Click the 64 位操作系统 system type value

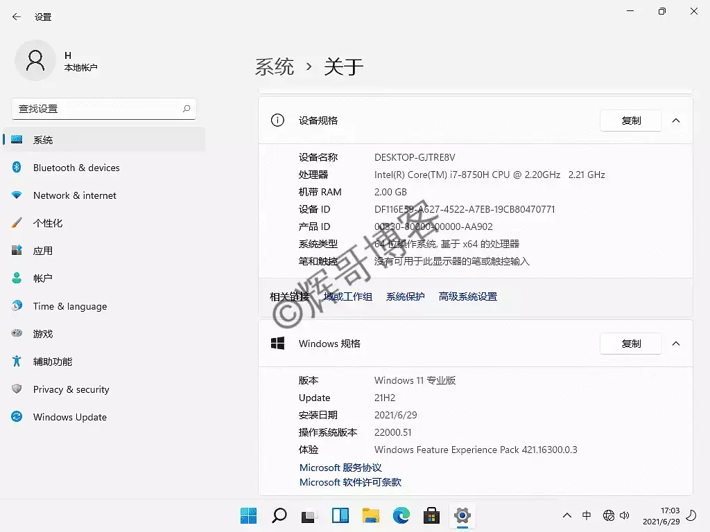tap(447, 245)
